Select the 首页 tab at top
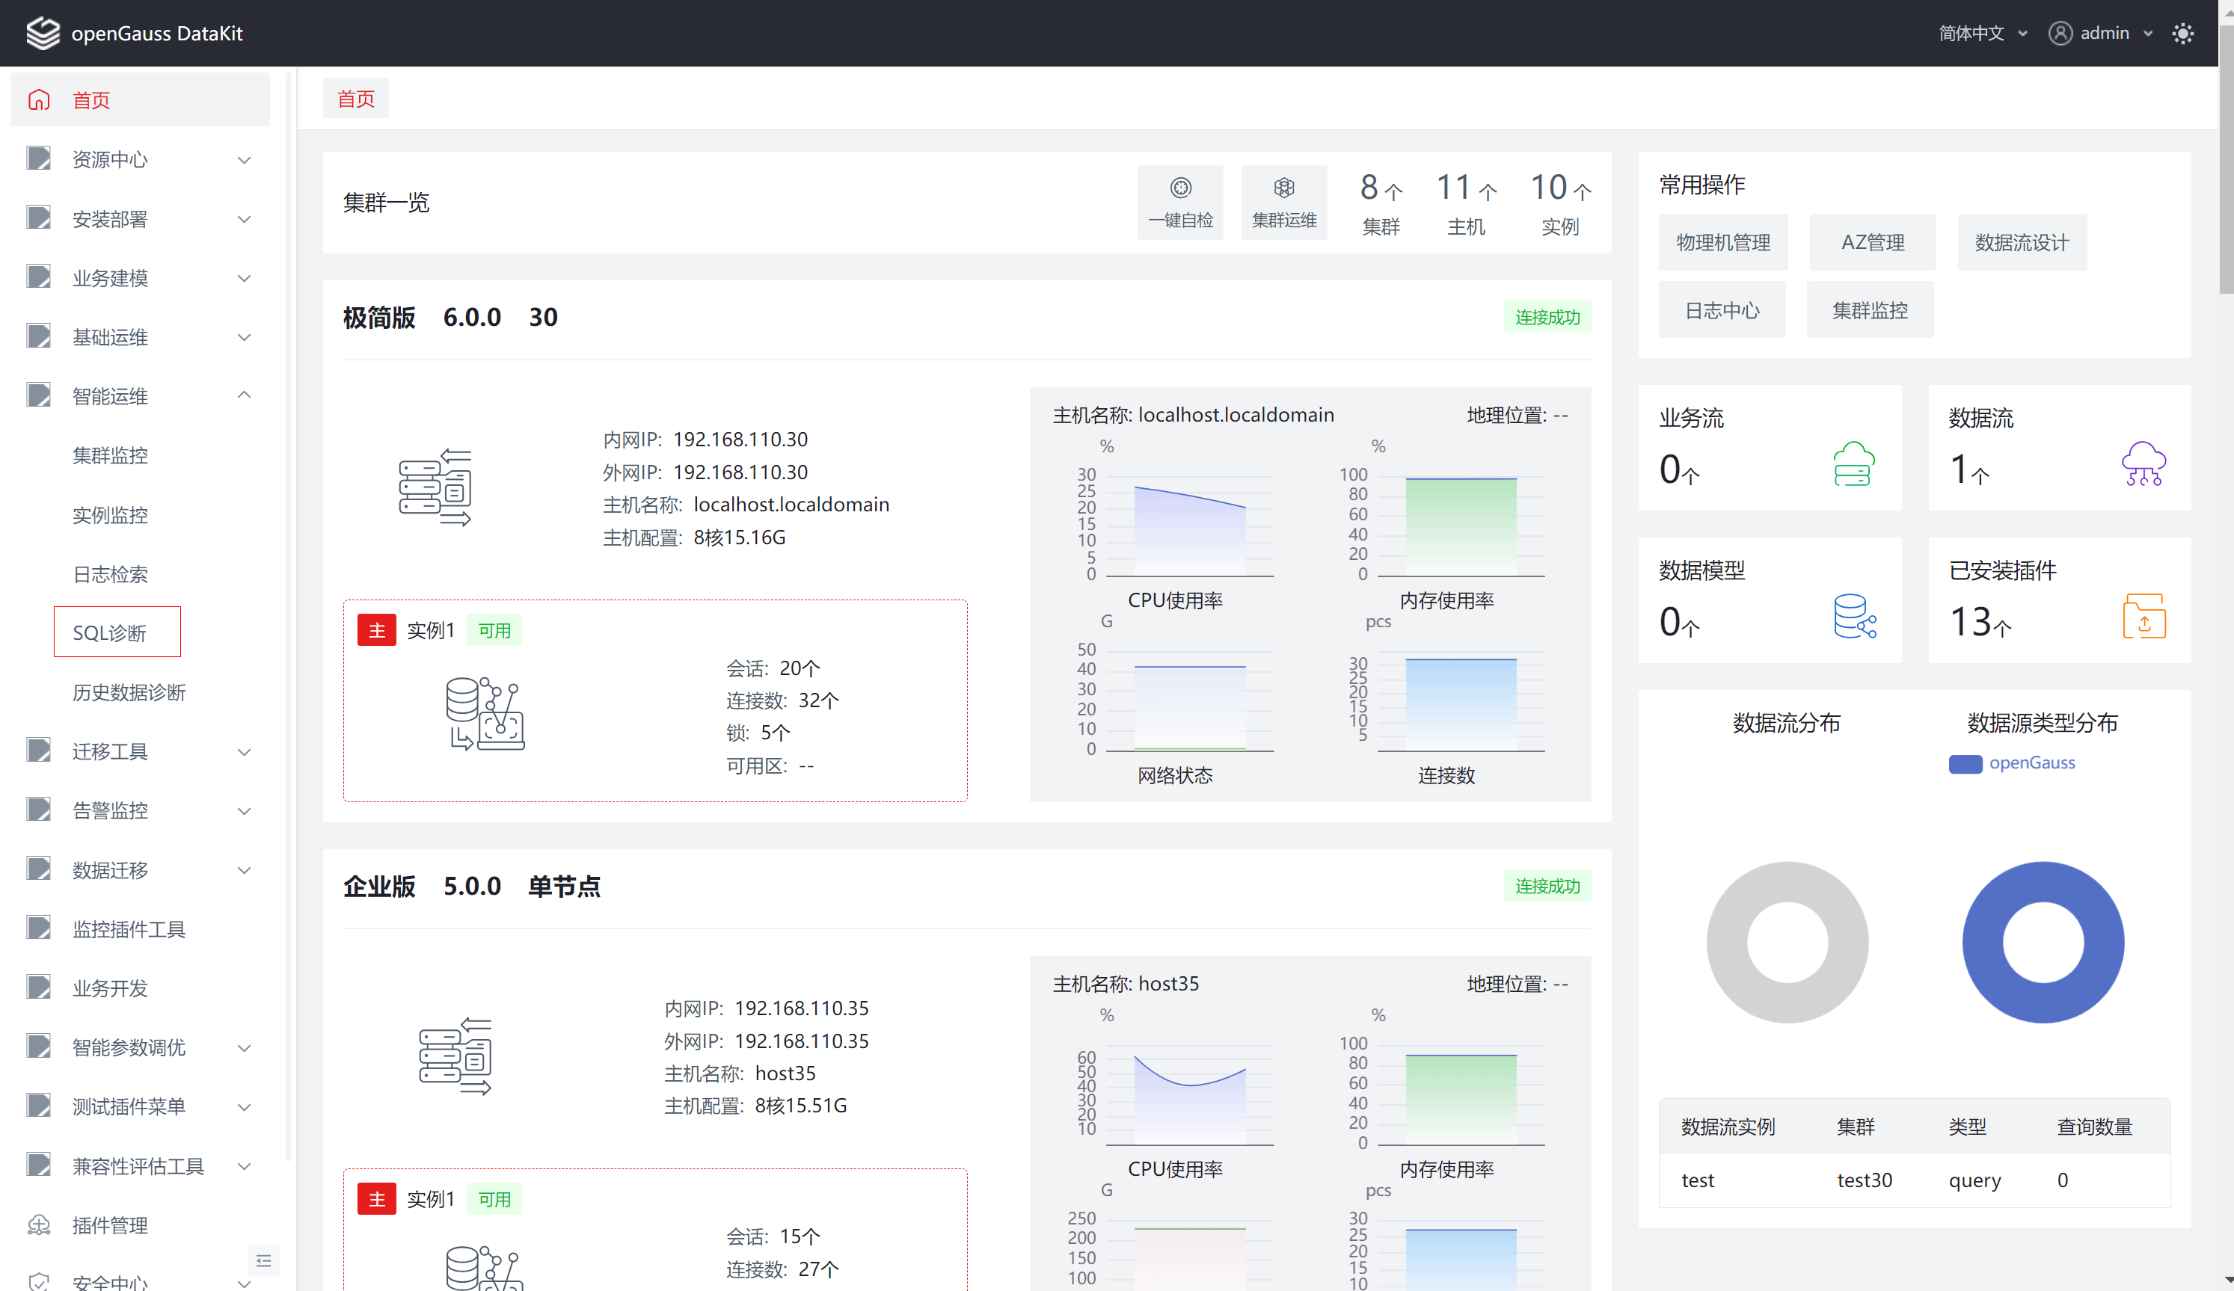This screenshot has width=2234, height=1291. click(x=355, y=99)
